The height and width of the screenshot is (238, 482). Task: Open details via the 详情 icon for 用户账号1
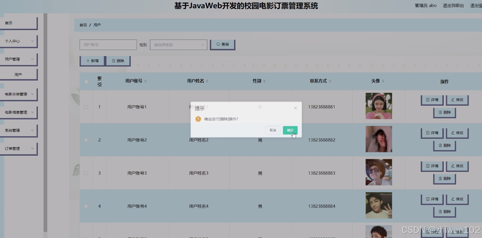point(428,100)
